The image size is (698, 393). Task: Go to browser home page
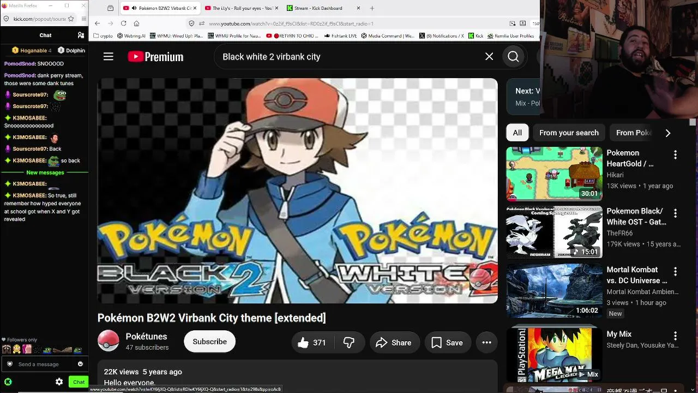point(136,23)
